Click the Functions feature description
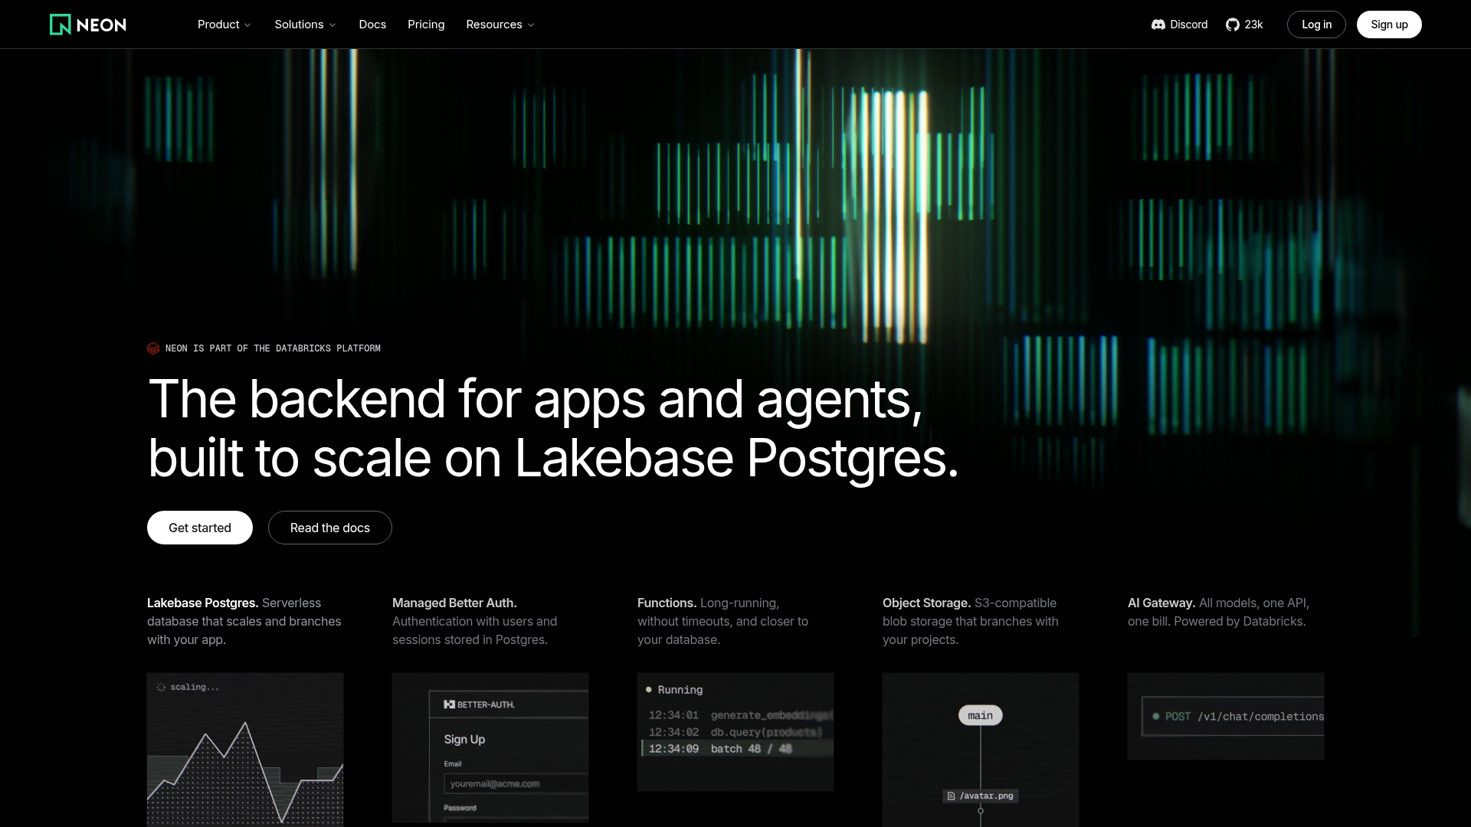Viewport: 1471px width, 827px height. pyautogui.click(x=723, y=621)
